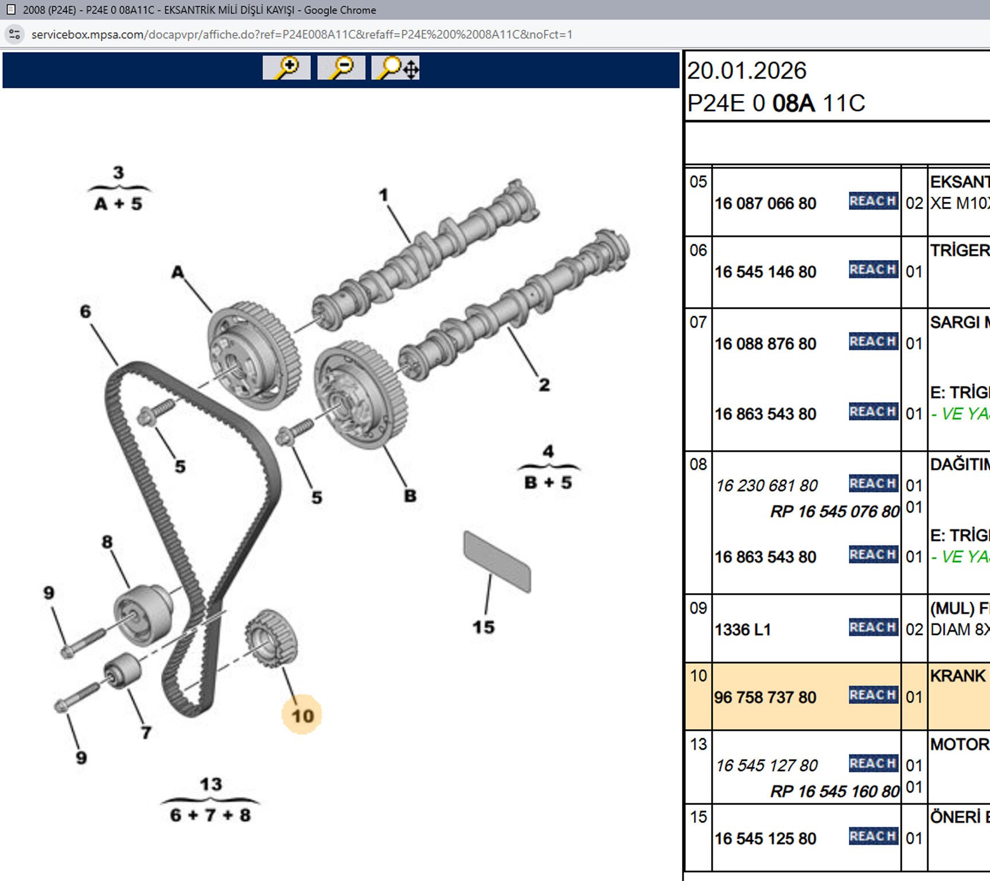This screenshot has height=881, width=990.
Task: Click callout number 8 on tensioner pulley
Action: tap(107, 542)
